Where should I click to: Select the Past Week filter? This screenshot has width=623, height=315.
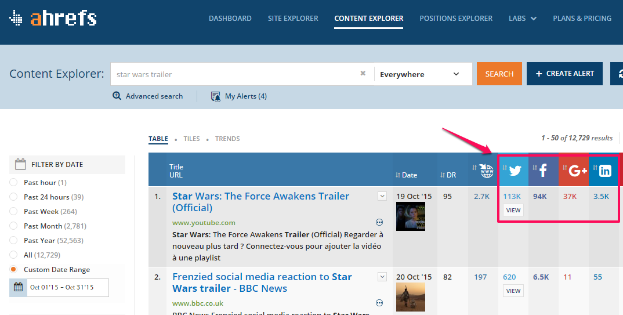point(13,211)
